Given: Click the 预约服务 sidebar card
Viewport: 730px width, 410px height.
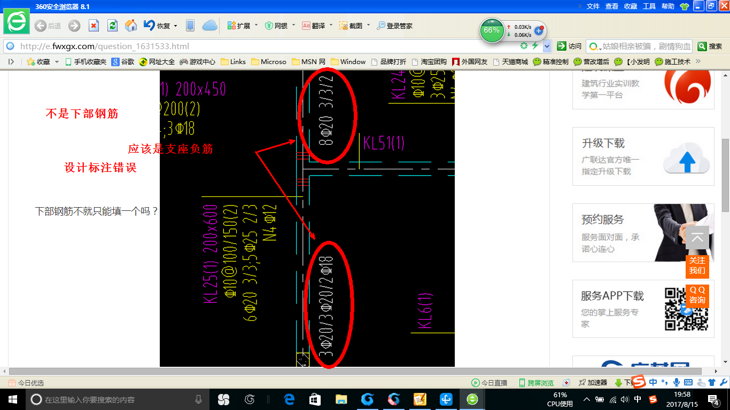Looking at the screenshot, I should (x=643, y=233).
